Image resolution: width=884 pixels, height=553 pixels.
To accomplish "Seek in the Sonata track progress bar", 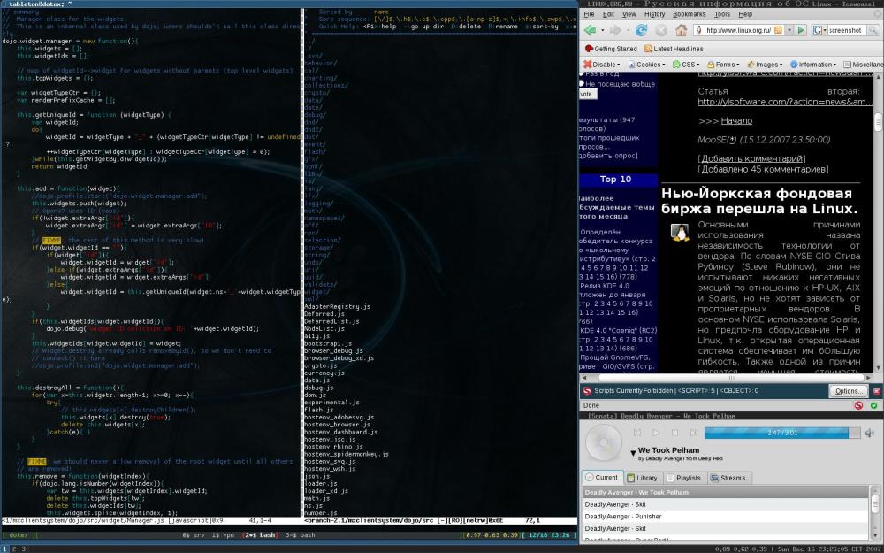I will point(782,433).
